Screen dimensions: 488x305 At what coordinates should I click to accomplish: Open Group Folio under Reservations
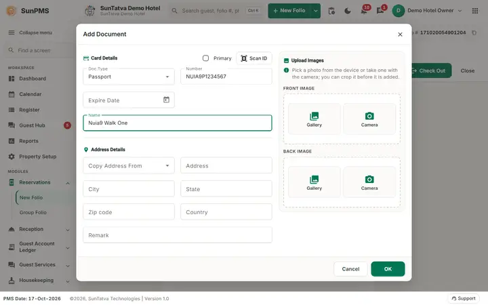pyautogui.click(x=33, y=213)
